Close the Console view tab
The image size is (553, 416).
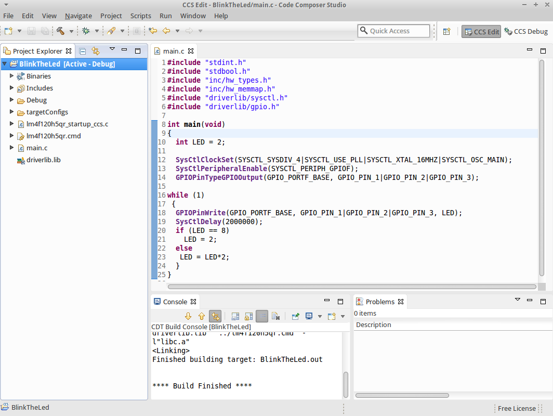(193, 302)
